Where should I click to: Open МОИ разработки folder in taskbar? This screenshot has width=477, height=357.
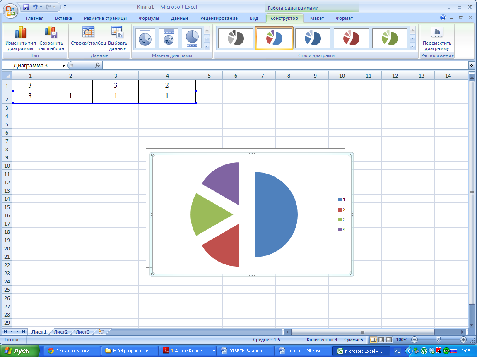pyautogui.click(x=129, y=351)
